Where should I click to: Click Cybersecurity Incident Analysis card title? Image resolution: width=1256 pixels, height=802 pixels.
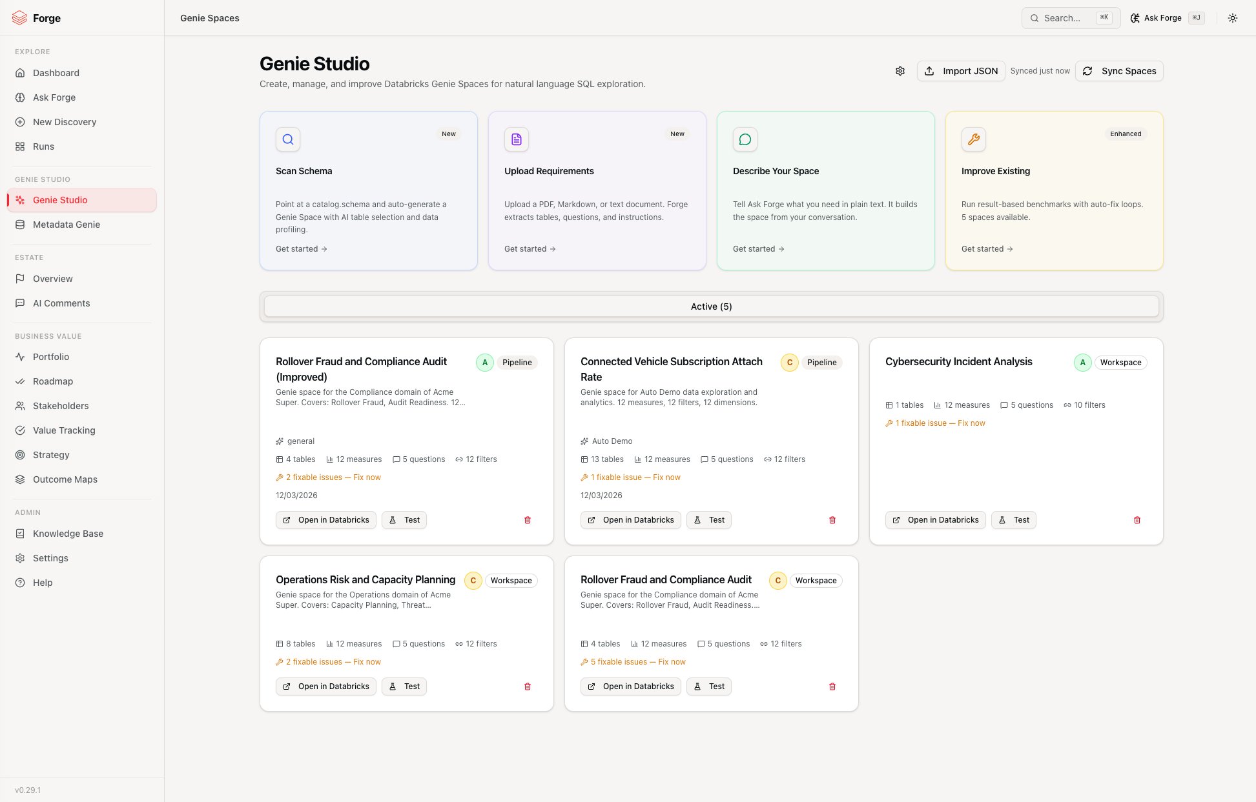959,362
